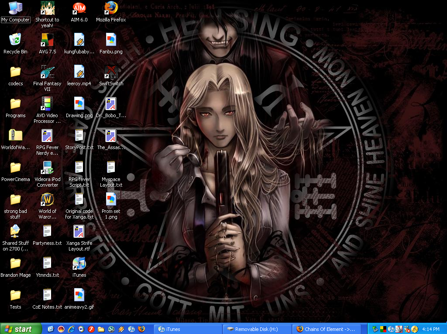The image size is (447, 334).
Task: Click AVG four-color tray icon
Action: pyautogui.click(x=383, y=329)
